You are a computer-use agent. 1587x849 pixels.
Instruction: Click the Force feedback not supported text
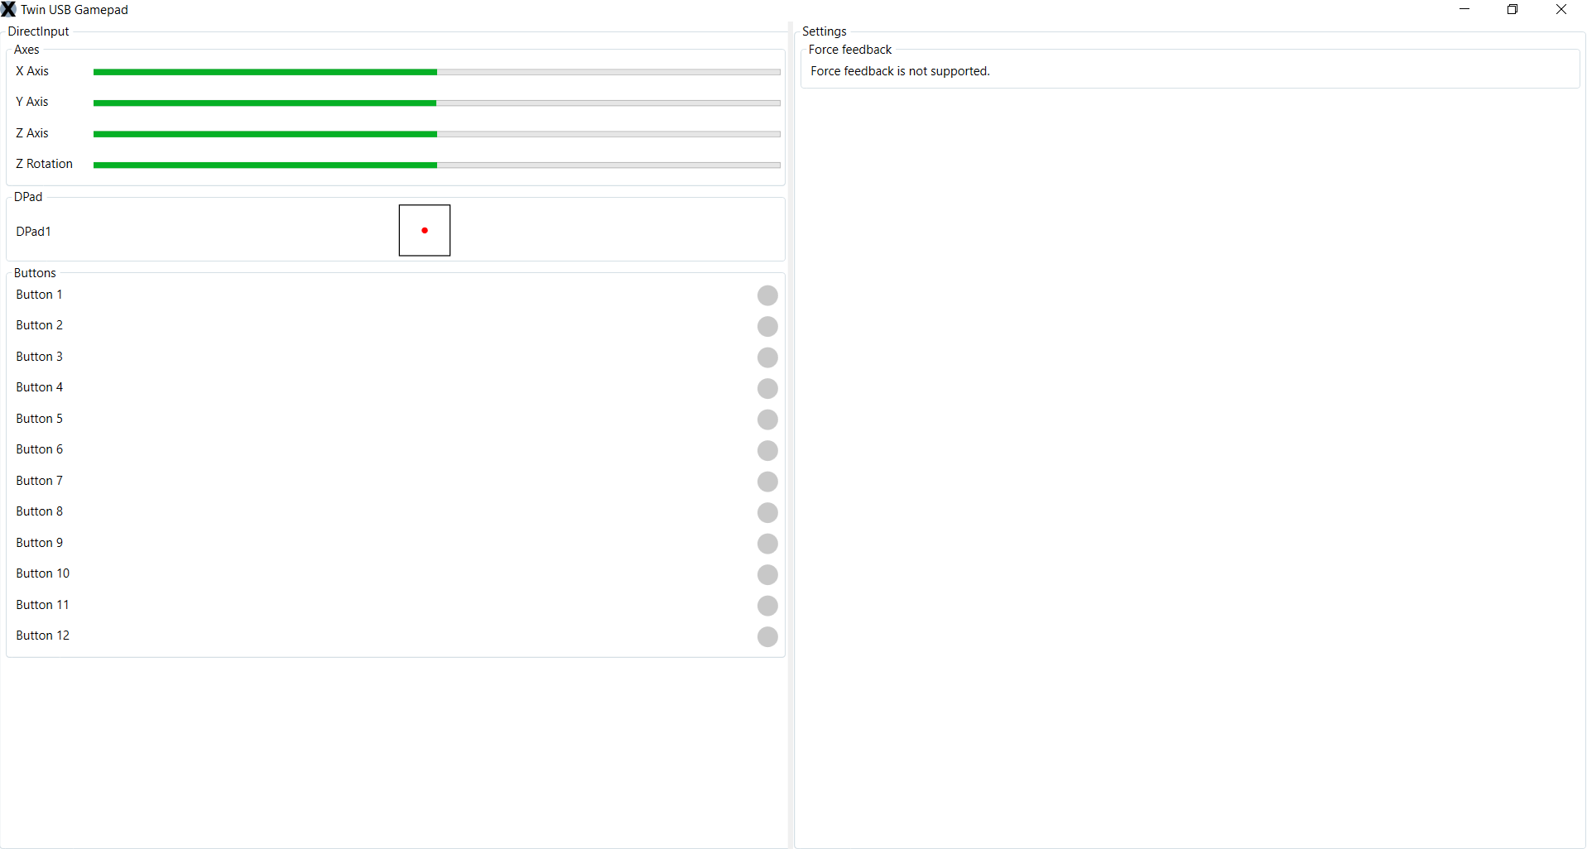coord(900,71)
